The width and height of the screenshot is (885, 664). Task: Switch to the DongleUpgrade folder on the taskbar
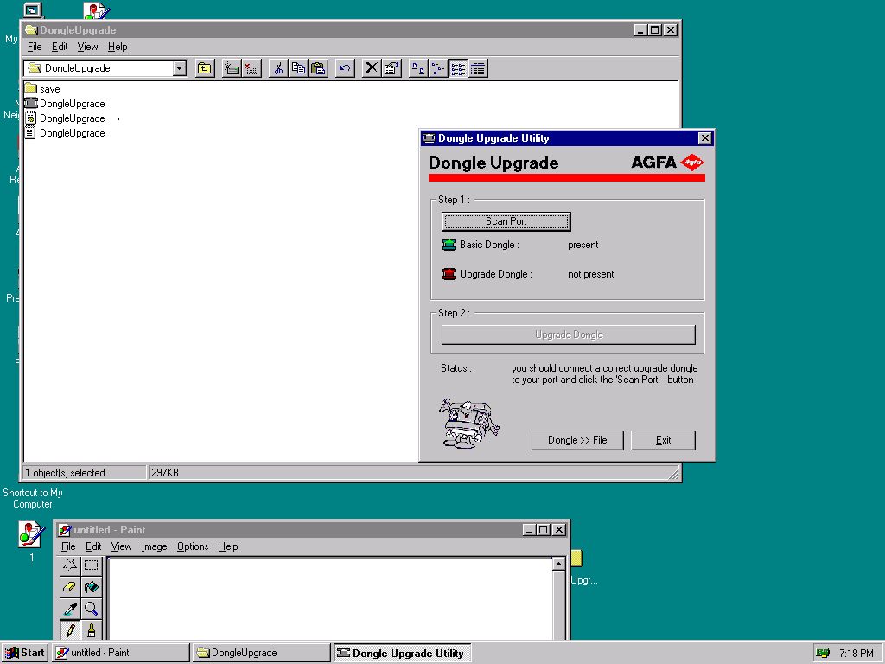coord(261,653)
